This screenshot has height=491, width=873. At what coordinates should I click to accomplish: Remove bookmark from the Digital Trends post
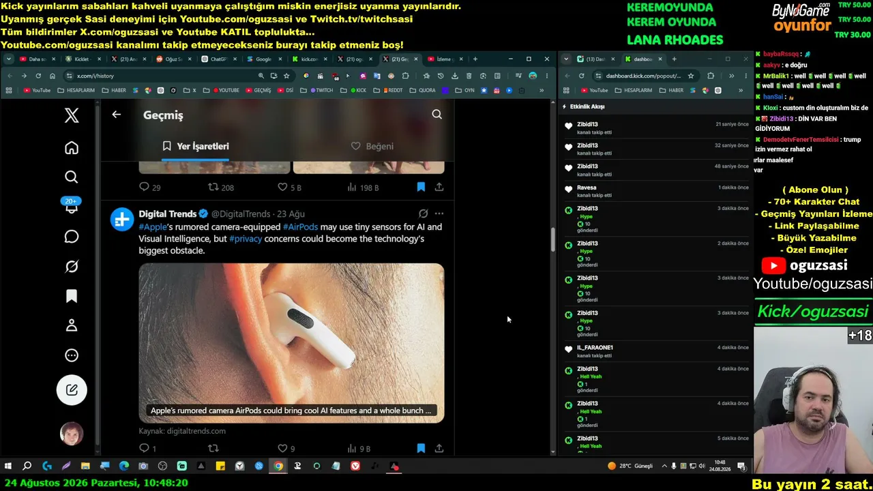(x=421, y=449)
